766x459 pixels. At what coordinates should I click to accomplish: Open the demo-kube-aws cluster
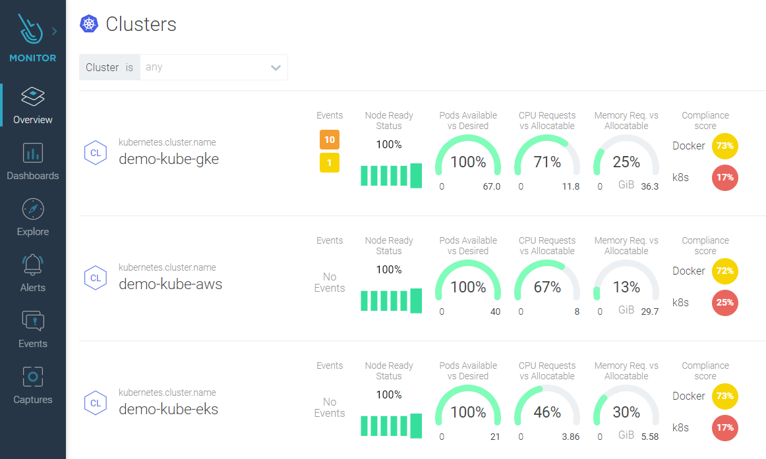(170, 284)
